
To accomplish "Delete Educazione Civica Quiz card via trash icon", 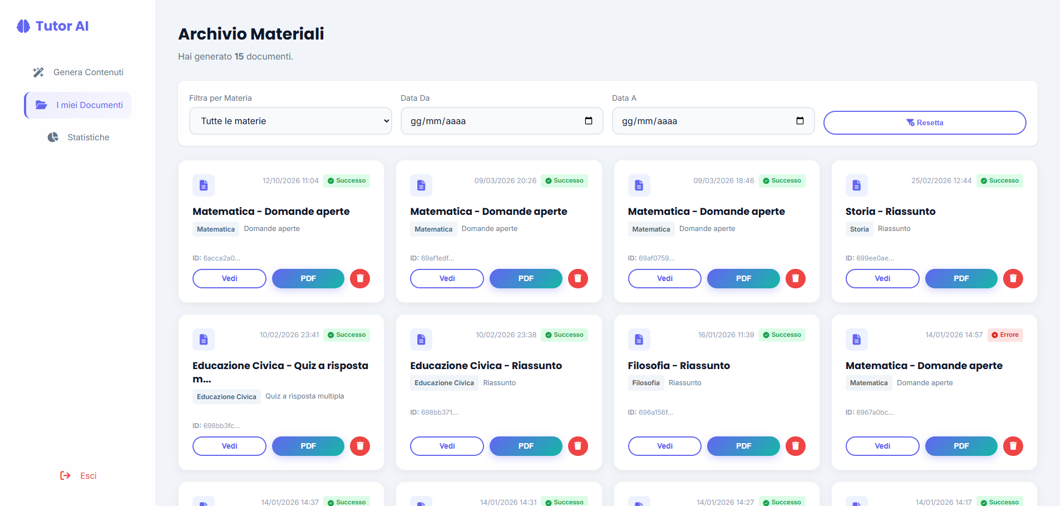I will coord(360,446).
